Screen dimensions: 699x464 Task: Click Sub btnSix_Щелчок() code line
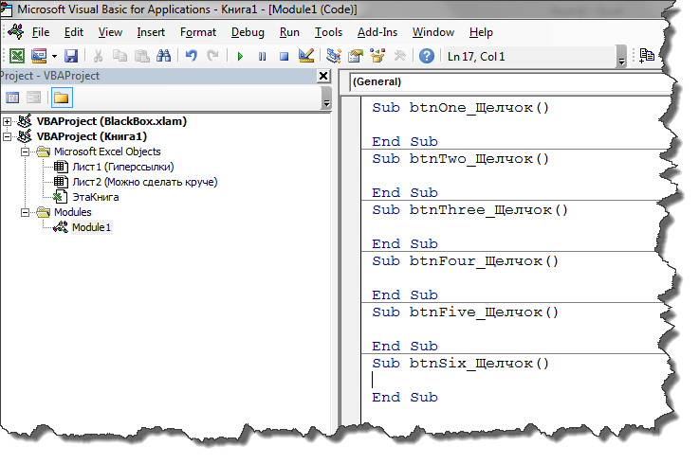tap(461, 364)
